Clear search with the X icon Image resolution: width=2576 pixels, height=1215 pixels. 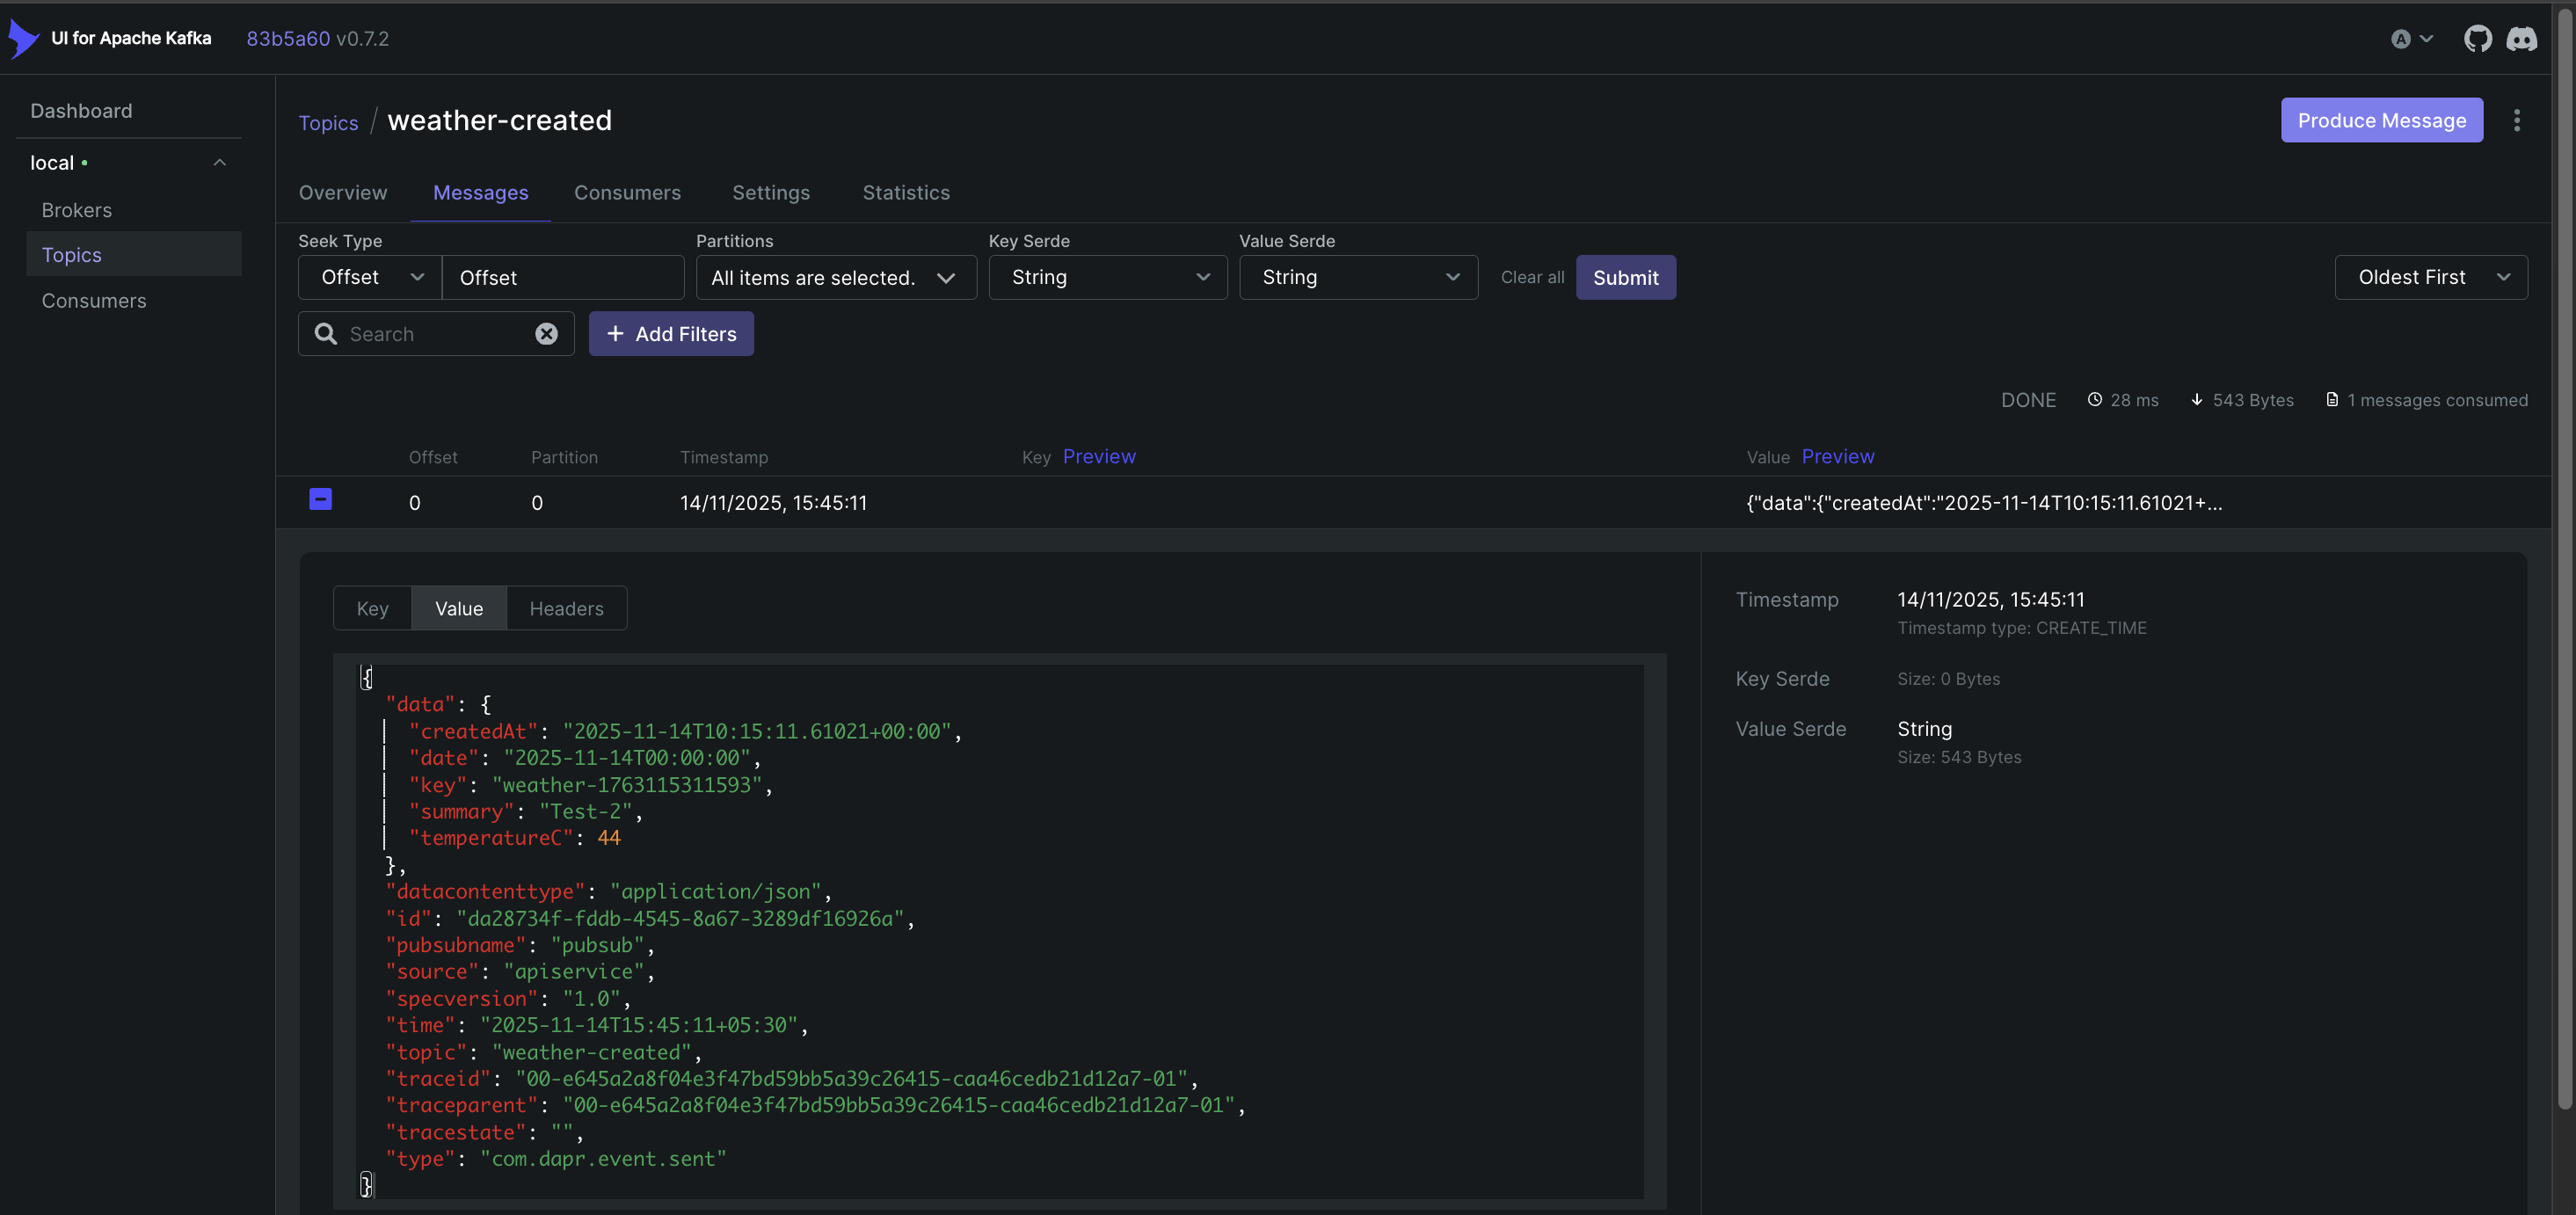[546, 334]
